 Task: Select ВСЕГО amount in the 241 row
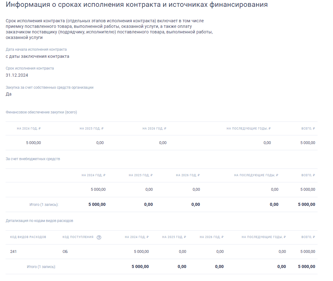point(308,252)
